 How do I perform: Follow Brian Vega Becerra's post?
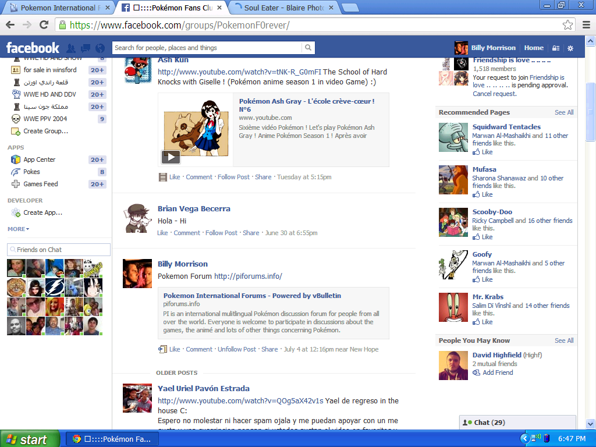tap(221, 233)
